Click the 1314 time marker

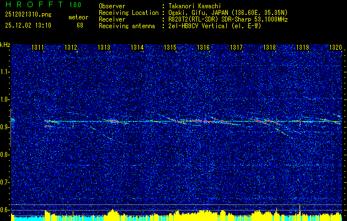coord(137,47)
